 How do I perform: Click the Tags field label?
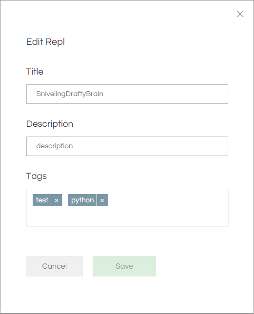click(37, 176)
